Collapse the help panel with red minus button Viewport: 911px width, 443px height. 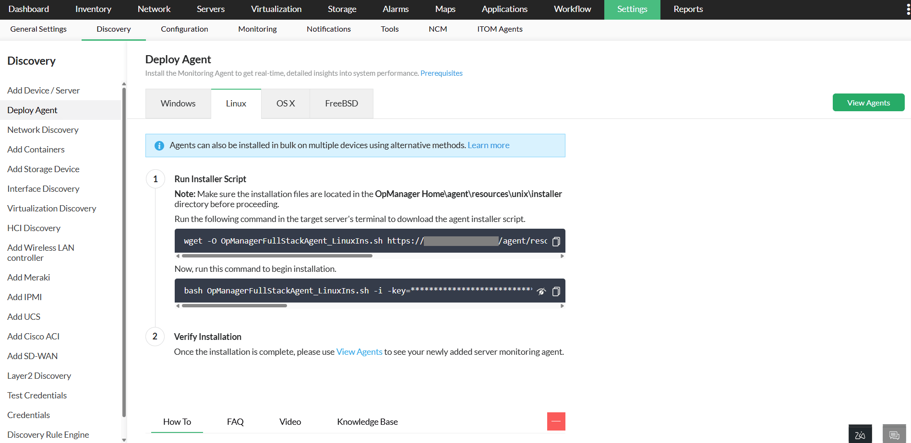(x=556, y=421)
